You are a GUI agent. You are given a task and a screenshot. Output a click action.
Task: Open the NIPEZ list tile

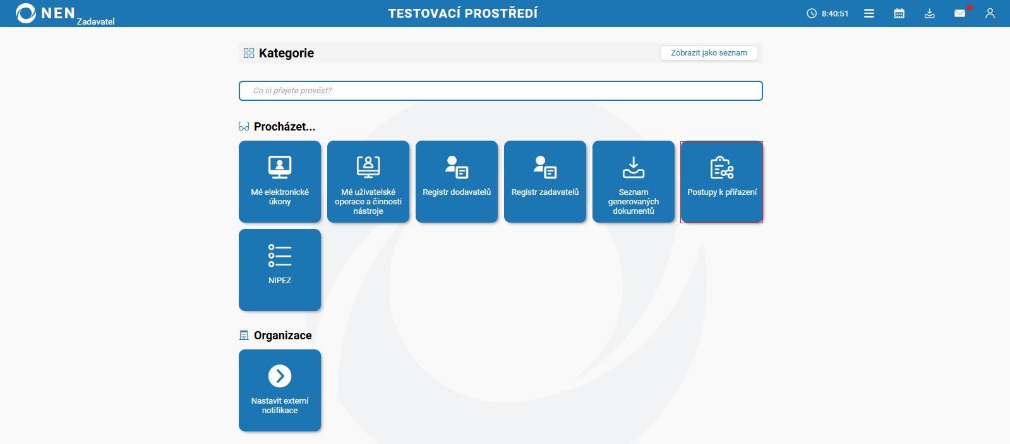[x=280, y=270]
